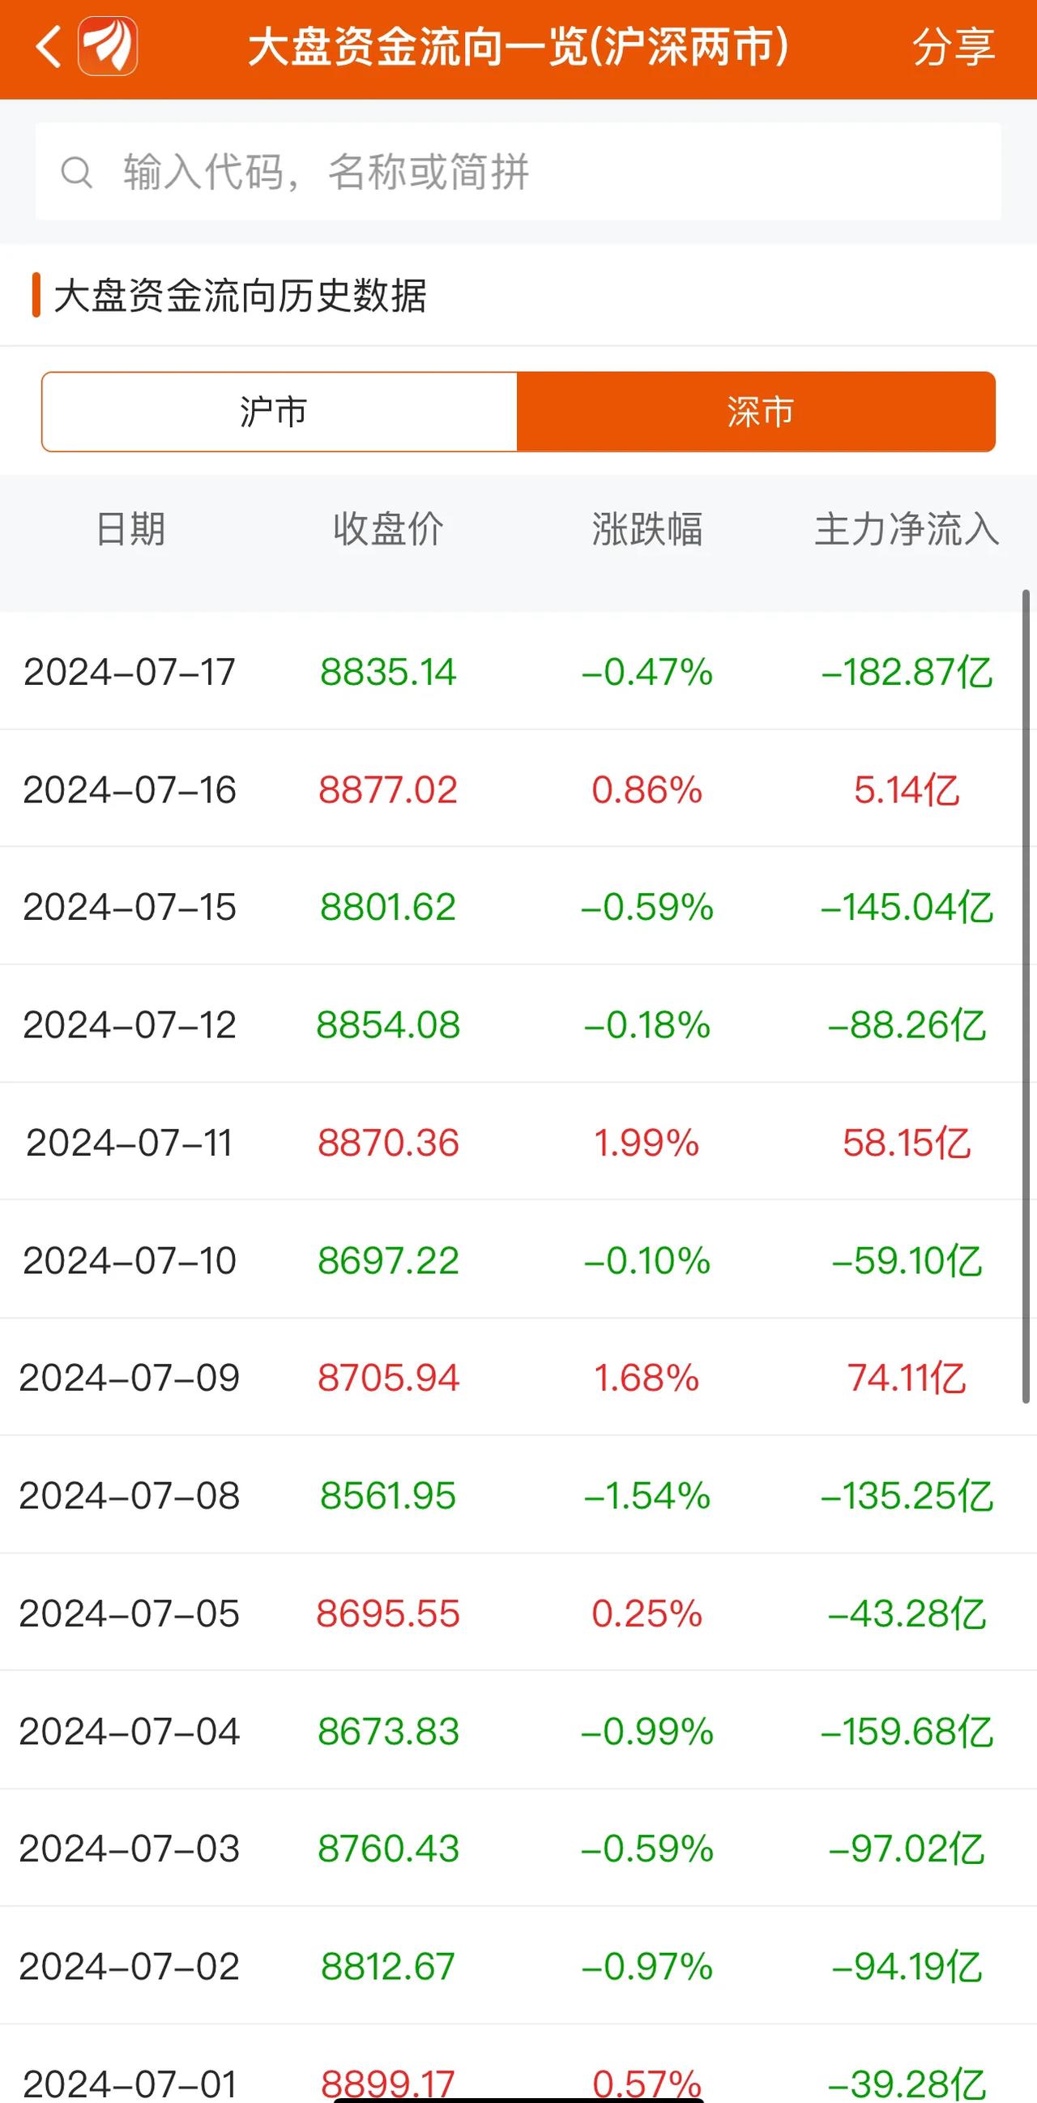Click the 涨跌幅 column header
The width and height of the screenshot is (1037, 2103).
coord(647,529)
